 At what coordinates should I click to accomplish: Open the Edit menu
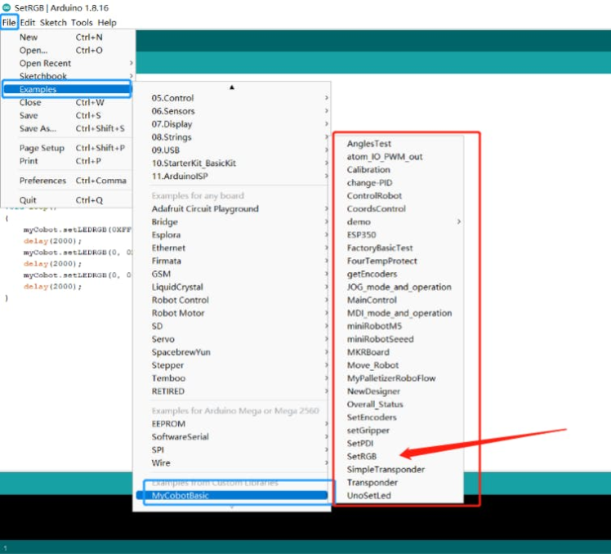pos(28,23)
